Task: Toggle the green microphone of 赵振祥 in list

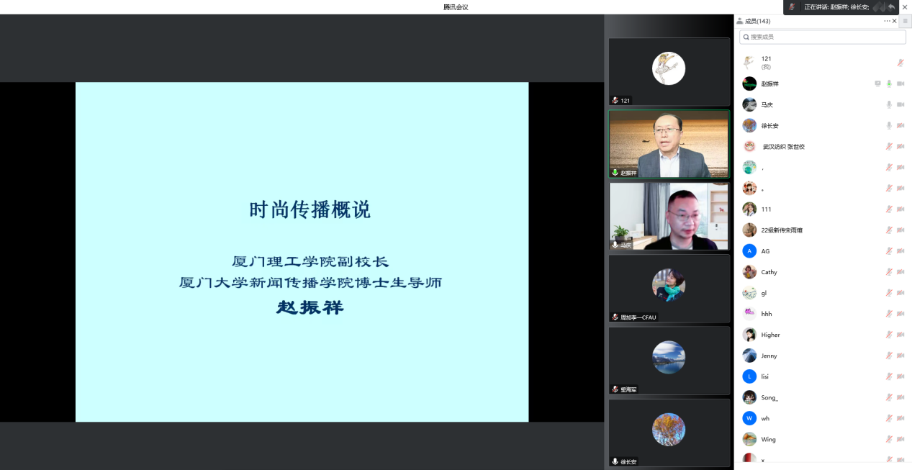Action: [x=889, y=83]
